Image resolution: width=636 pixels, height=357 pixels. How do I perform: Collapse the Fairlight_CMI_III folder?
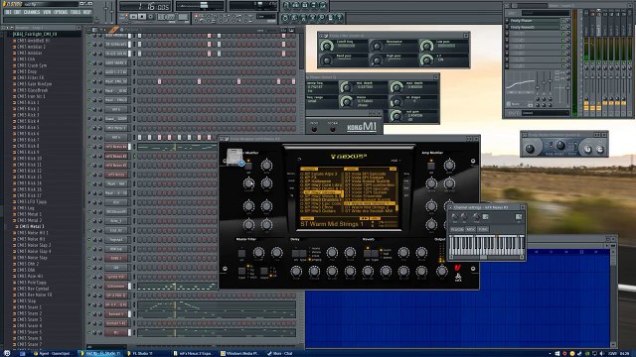coord(35,35)
